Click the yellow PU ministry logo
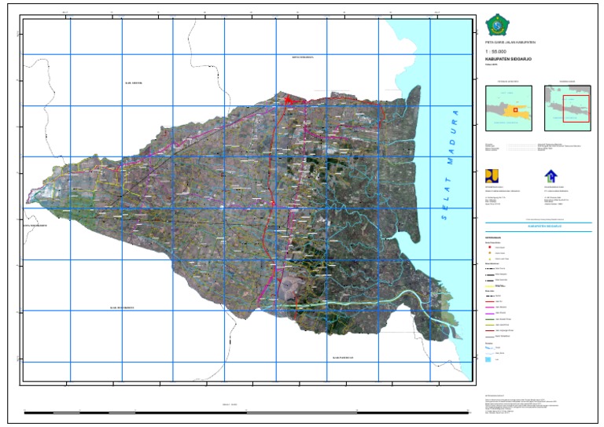Viewport: 604px width, 427px height. point(492,175)
